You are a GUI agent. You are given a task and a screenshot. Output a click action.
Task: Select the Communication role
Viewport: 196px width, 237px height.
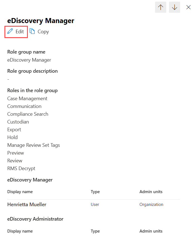coord(24,106)
